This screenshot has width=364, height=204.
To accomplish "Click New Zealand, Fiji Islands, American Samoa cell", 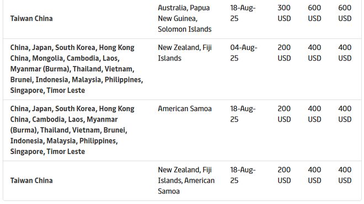I will click(186, 180).
